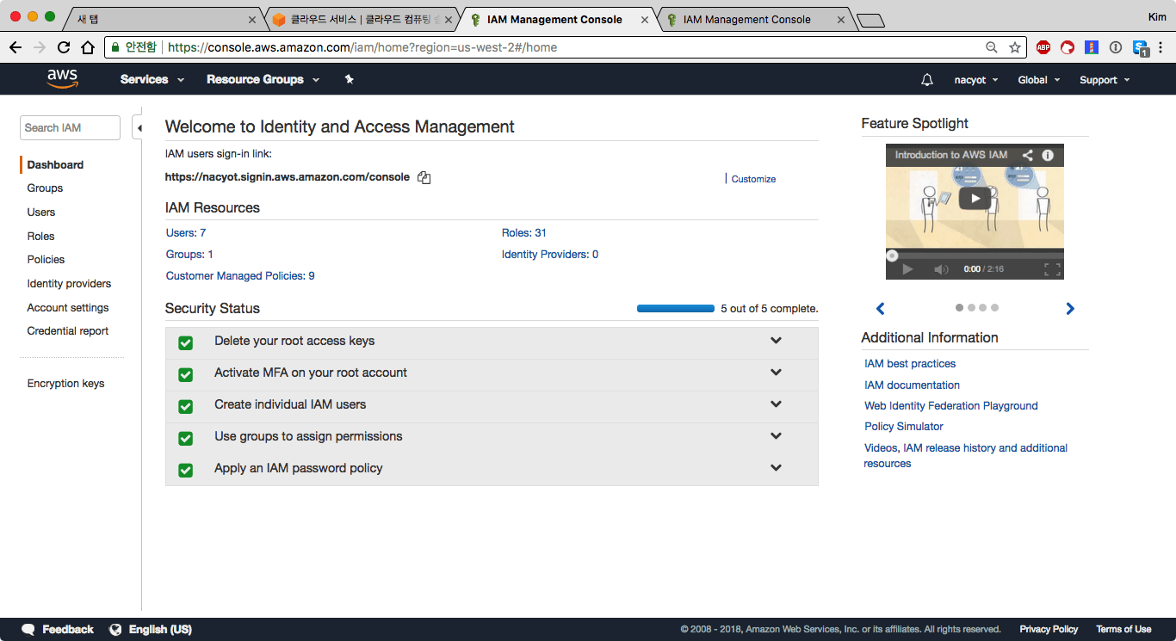Viewport: 1176px width, 641px height.
Task: Play the Introduction to AWS IAM video
Action: pos(975,198)
